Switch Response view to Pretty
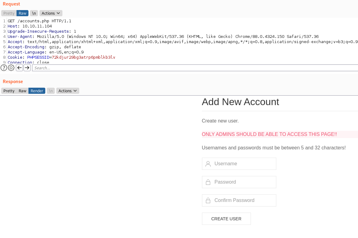 (x=9, y=91)
